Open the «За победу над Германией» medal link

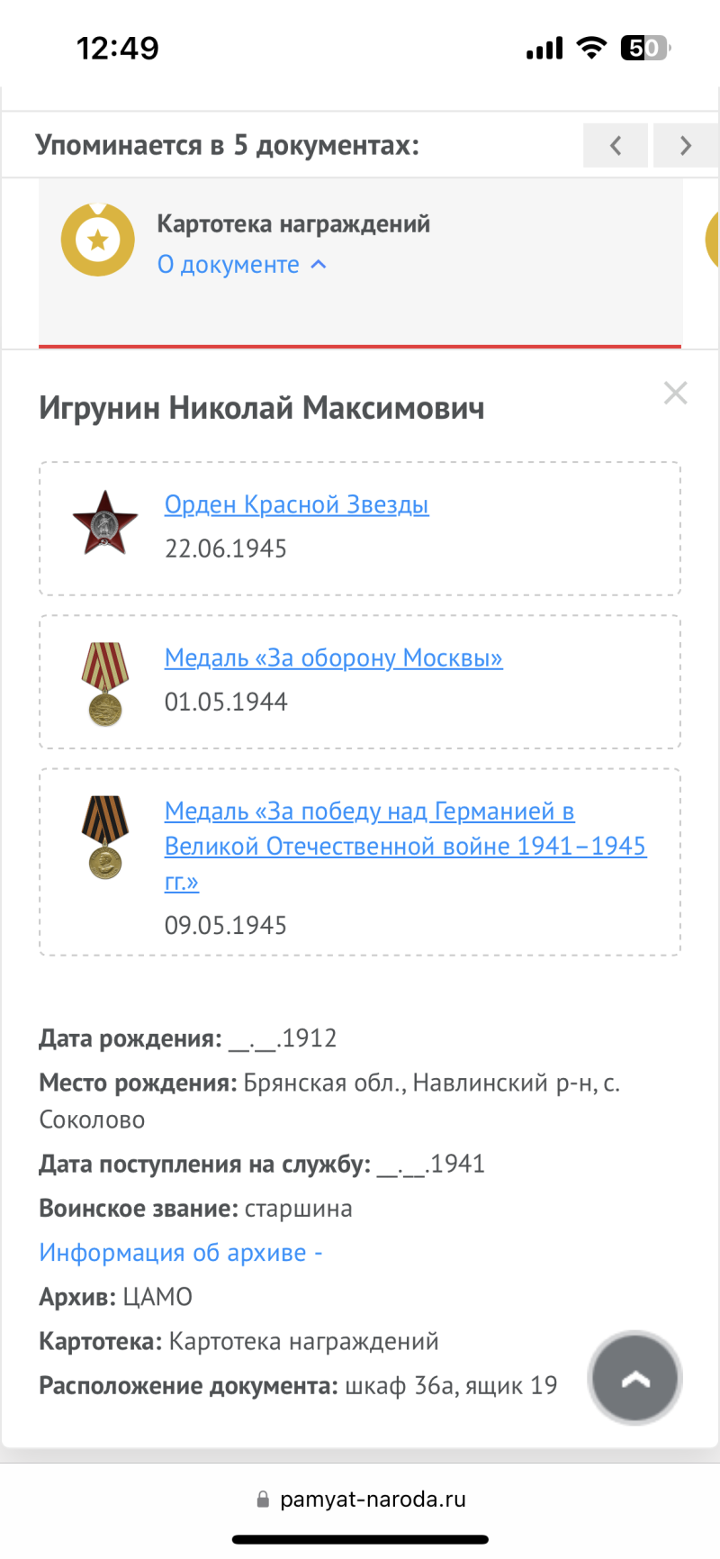coord(405,846)
